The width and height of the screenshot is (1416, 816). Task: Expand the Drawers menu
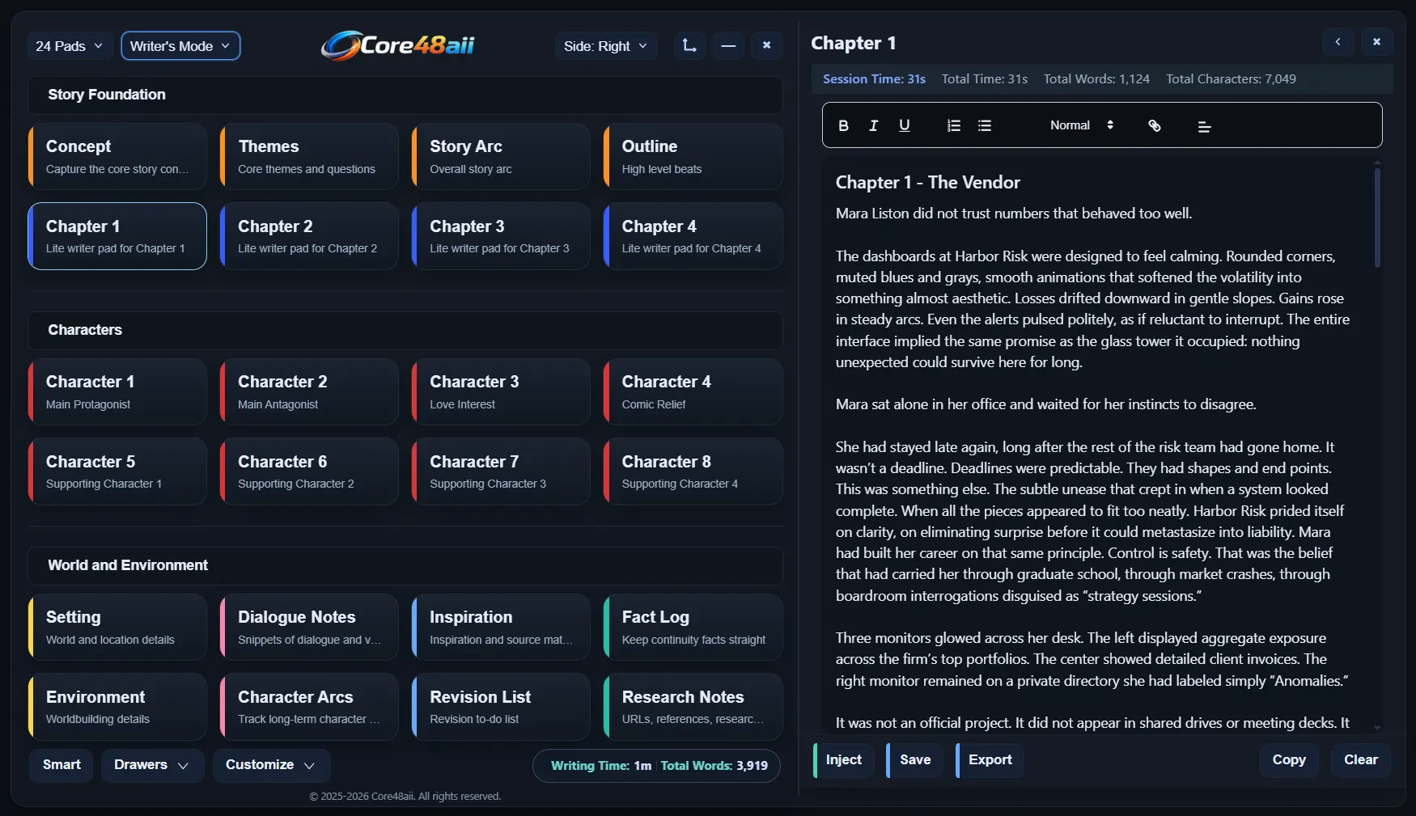point(151,764)
